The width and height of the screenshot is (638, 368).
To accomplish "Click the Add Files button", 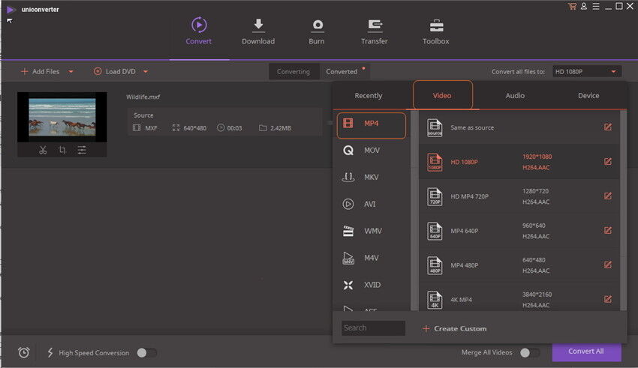I will tap(41, 72).
